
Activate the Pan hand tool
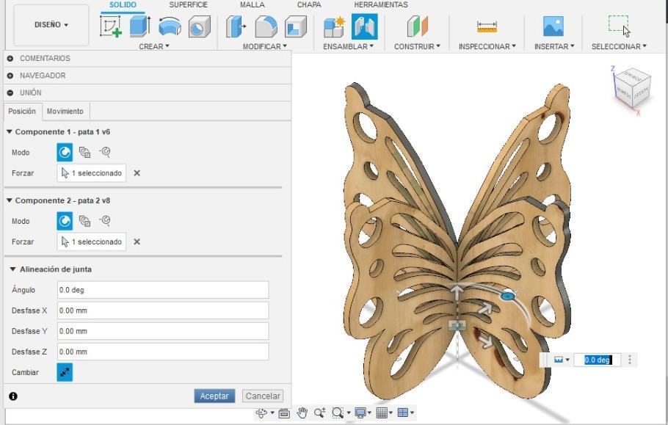[302, 413]
